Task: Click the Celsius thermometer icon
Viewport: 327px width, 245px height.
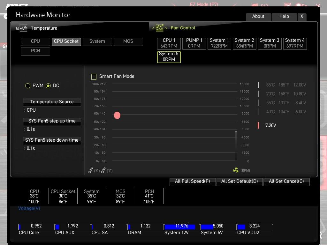Action: point(90,170)
